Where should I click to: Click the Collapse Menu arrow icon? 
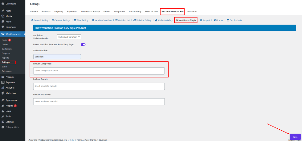coord(3,127)
